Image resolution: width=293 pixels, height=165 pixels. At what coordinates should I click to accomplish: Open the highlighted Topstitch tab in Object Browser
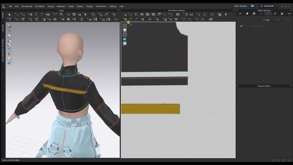point(268,14)
